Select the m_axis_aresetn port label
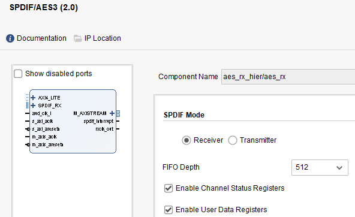This screenshot has height=217, width=355. (47, 144)
